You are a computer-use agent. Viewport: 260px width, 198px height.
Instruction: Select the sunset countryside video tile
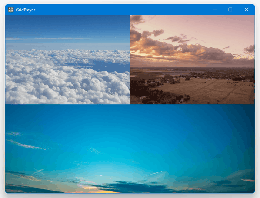192,60
